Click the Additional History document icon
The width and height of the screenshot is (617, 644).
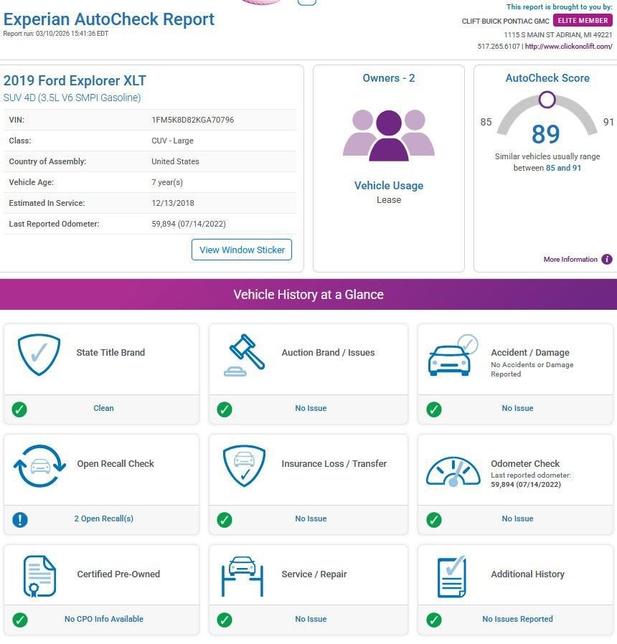pos(451,576)
